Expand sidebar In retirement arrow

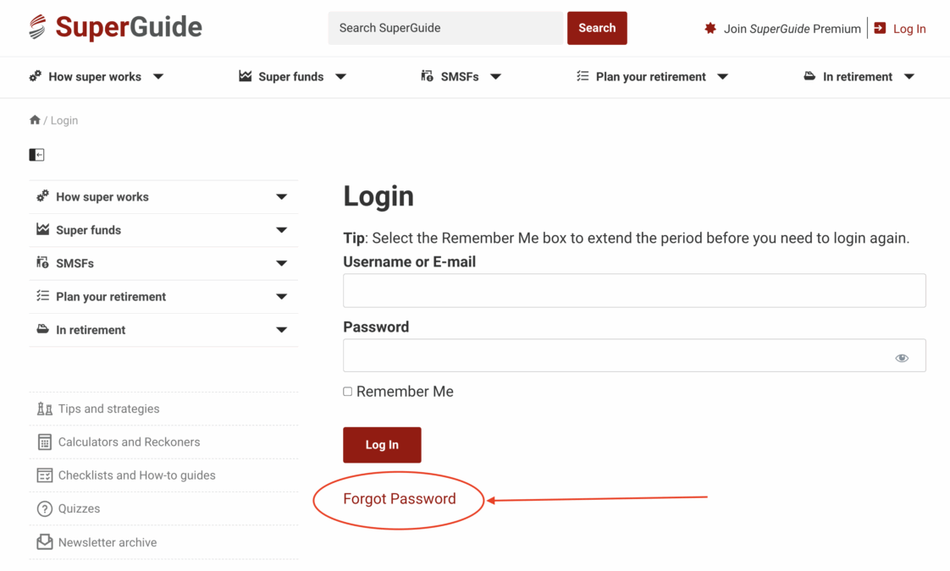click(x=281, y=330)
